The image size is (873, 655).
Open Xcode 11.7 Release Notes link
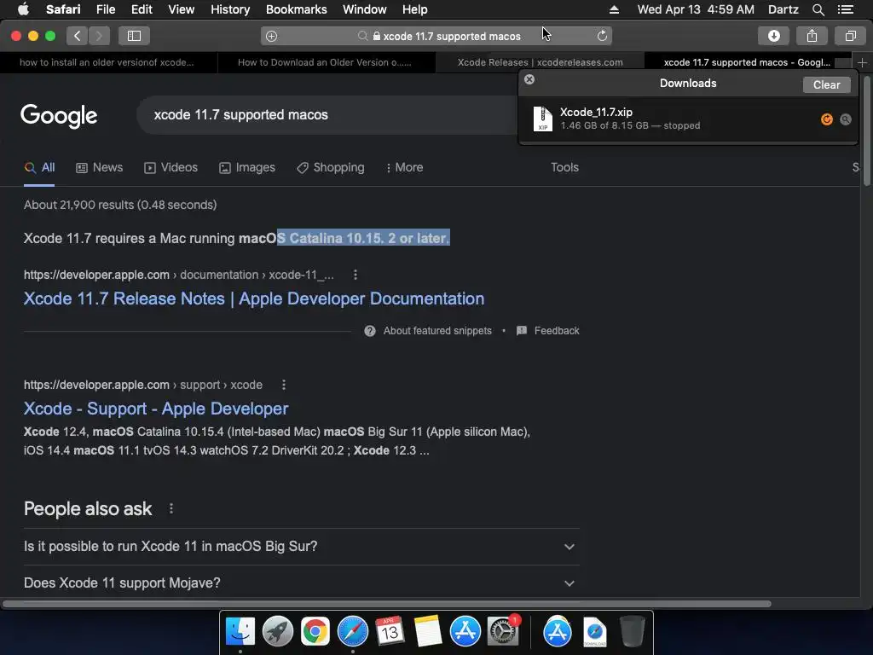click(254, 299)
